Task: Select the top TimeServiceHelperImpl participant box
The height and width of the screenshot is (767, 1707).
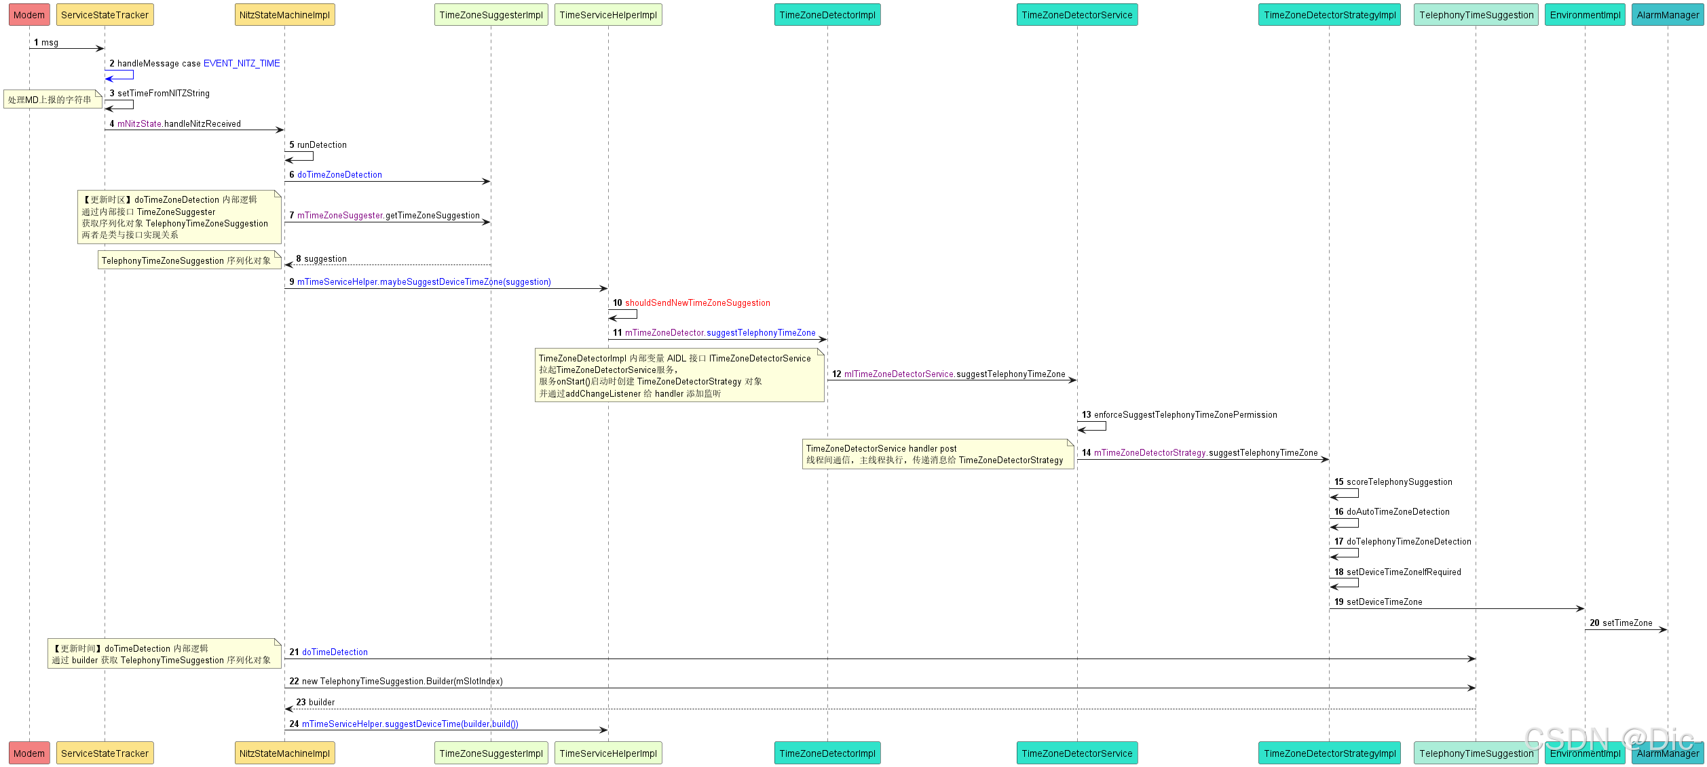Action: coord(608,15)
